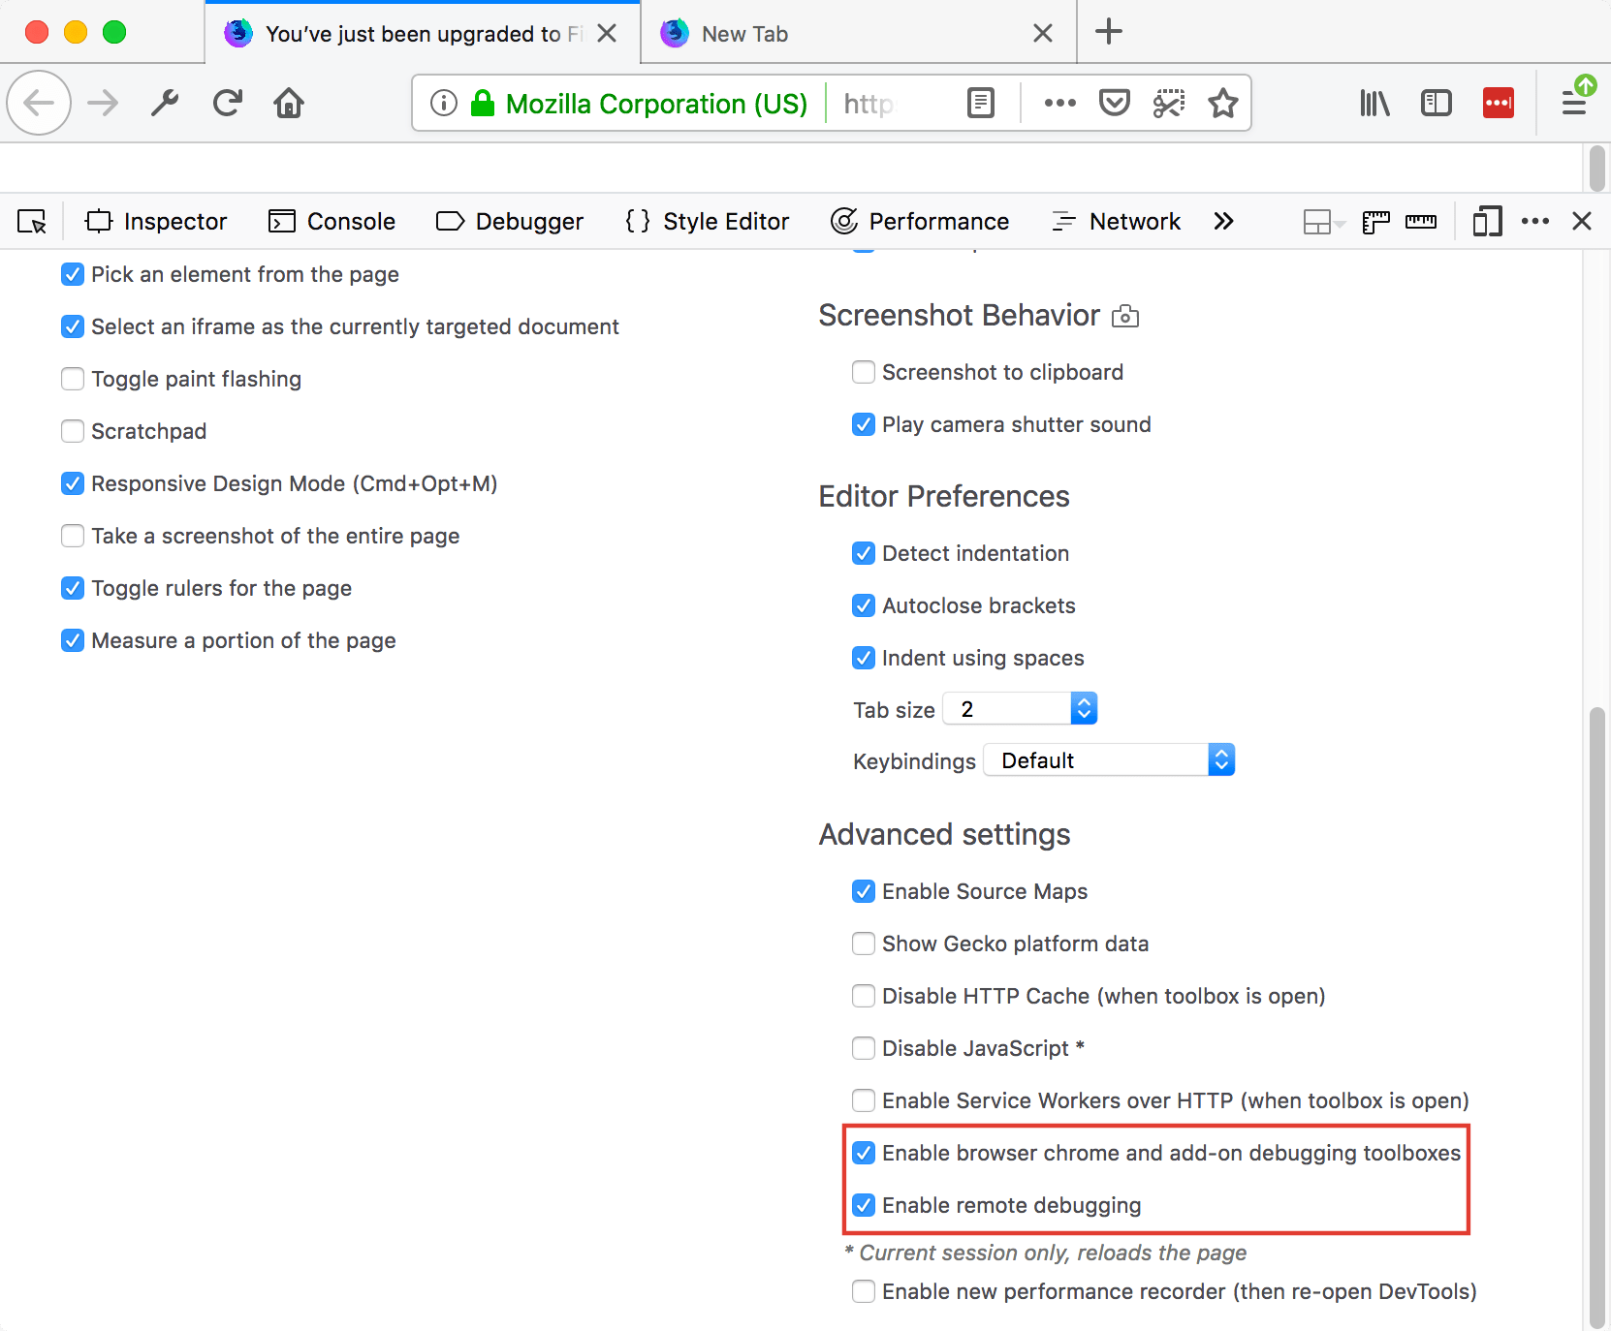
Task: Open Responsive Design Mode from the DevTools toolbar
Action: click(1488, 221)
